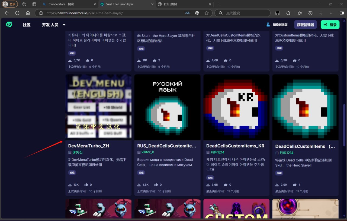Click the download icon beside 2.9K

click(277, 185)
